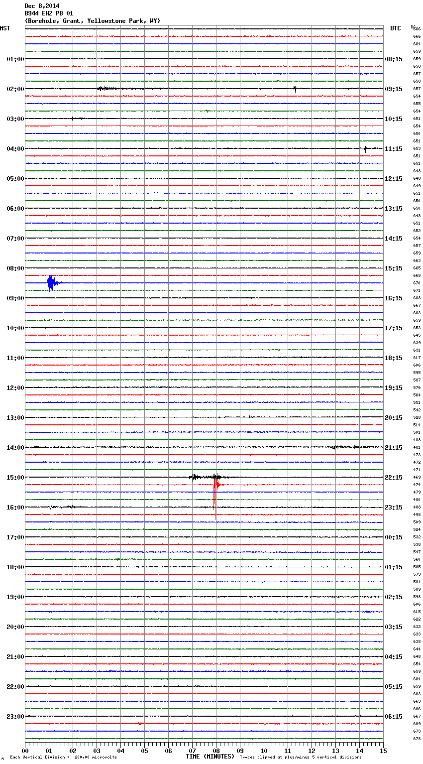Click the DC offset value '587'
The height and width of the screenshot is (764, 423).
417,380
